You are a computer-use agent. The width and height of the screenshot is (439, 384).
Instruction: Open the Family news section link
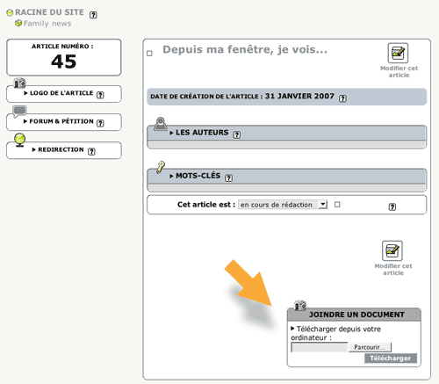(x=47, y=24)
